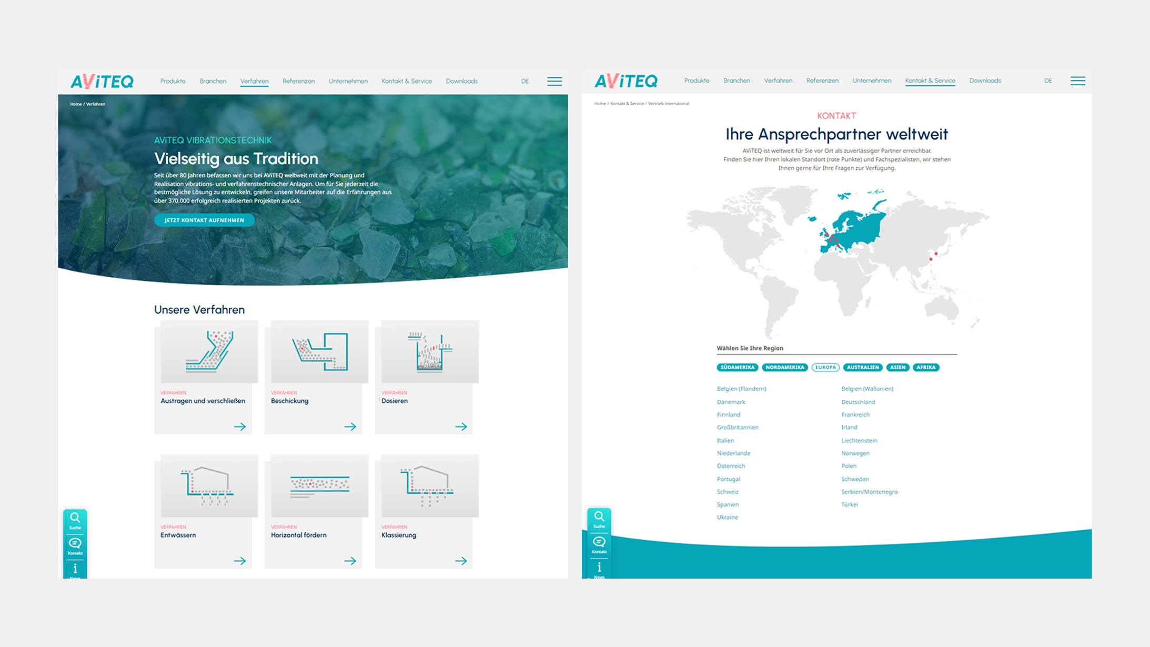Select AFRIKA region pill

pyautogui.click(x=926, y=367)
